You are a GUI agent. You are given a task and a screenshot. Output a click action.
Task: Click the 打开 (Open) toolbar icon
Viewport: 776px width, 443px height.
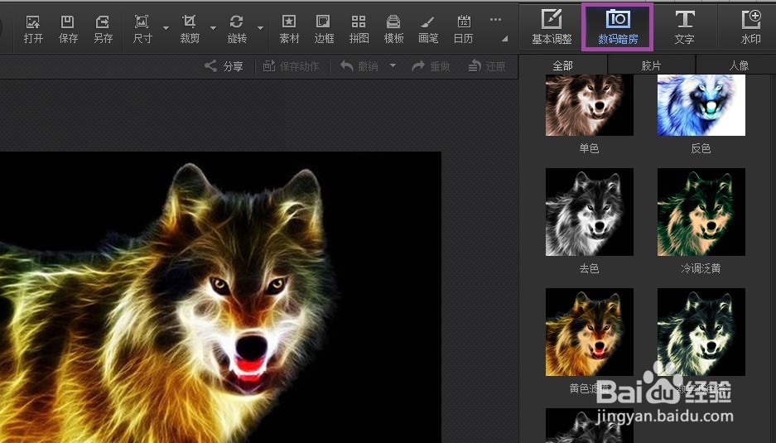coord(33,29)
